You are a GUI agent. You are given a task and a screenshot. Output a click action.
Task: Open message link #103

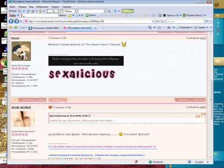coord(203,107)
